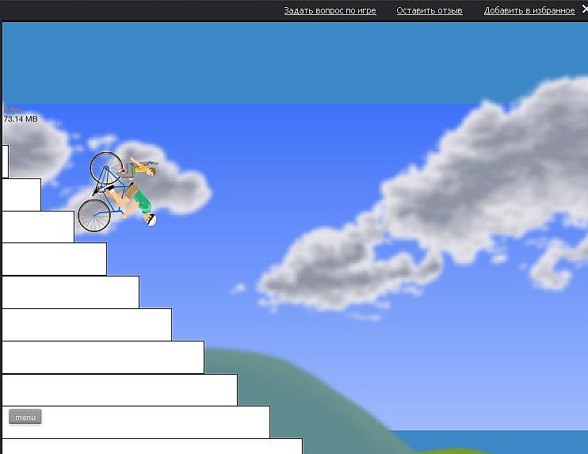588x454 pixels.
Task: Click the child passenger's head
Action: (x=151, y=172)
